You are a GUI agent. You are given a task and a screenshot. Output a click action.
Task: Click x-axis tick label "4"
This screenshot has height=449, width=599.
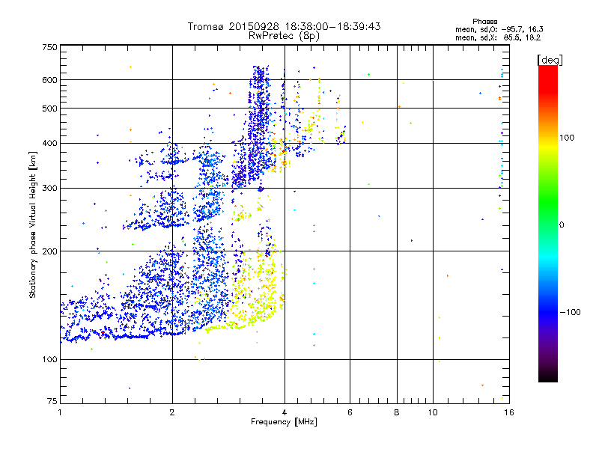[x=285, y=412]
